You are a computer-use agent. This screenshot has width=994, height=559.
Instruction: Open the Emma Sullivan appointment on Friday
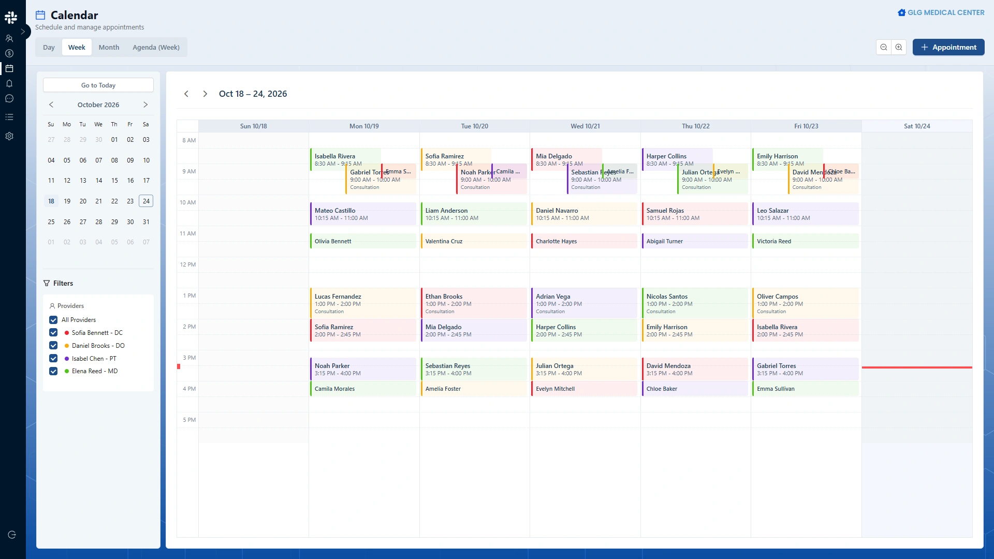click(x=805, y=389)
